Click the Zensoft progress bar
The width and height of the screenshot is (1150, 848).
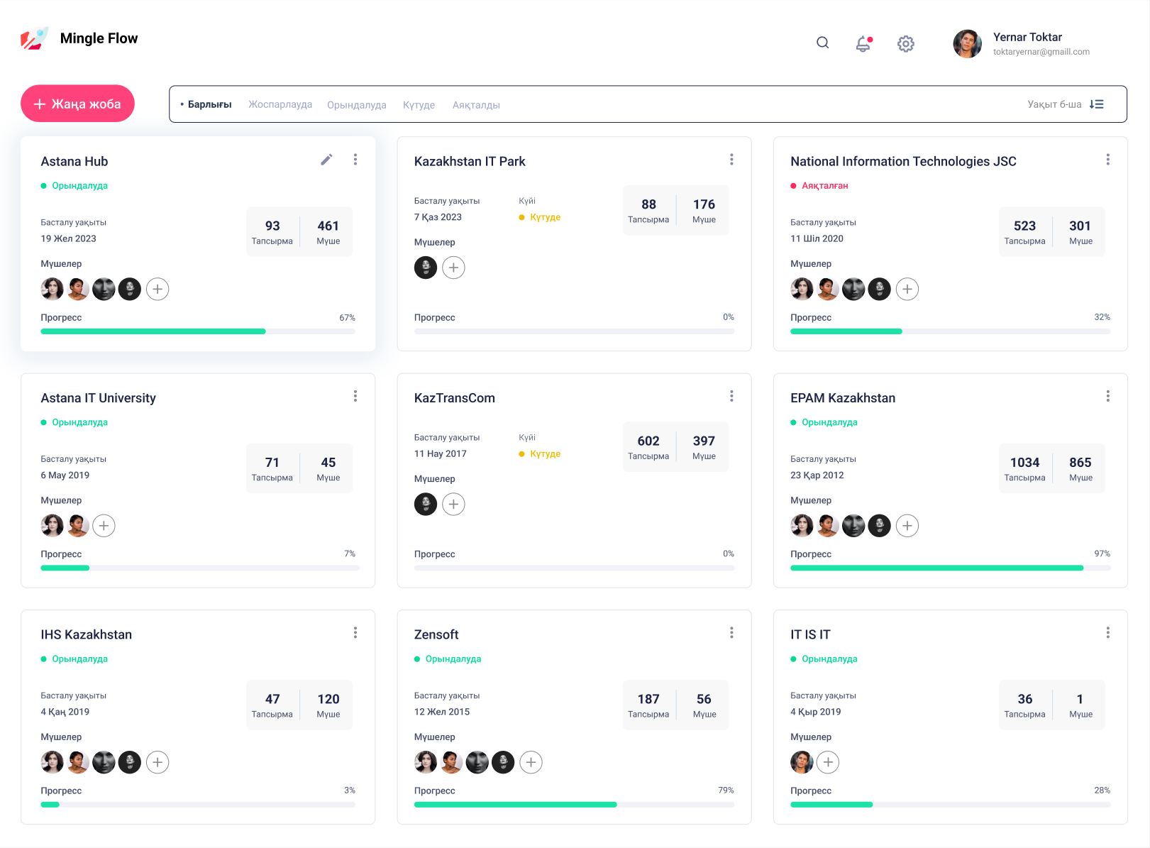pyautogui.click(x=574, y=805)
